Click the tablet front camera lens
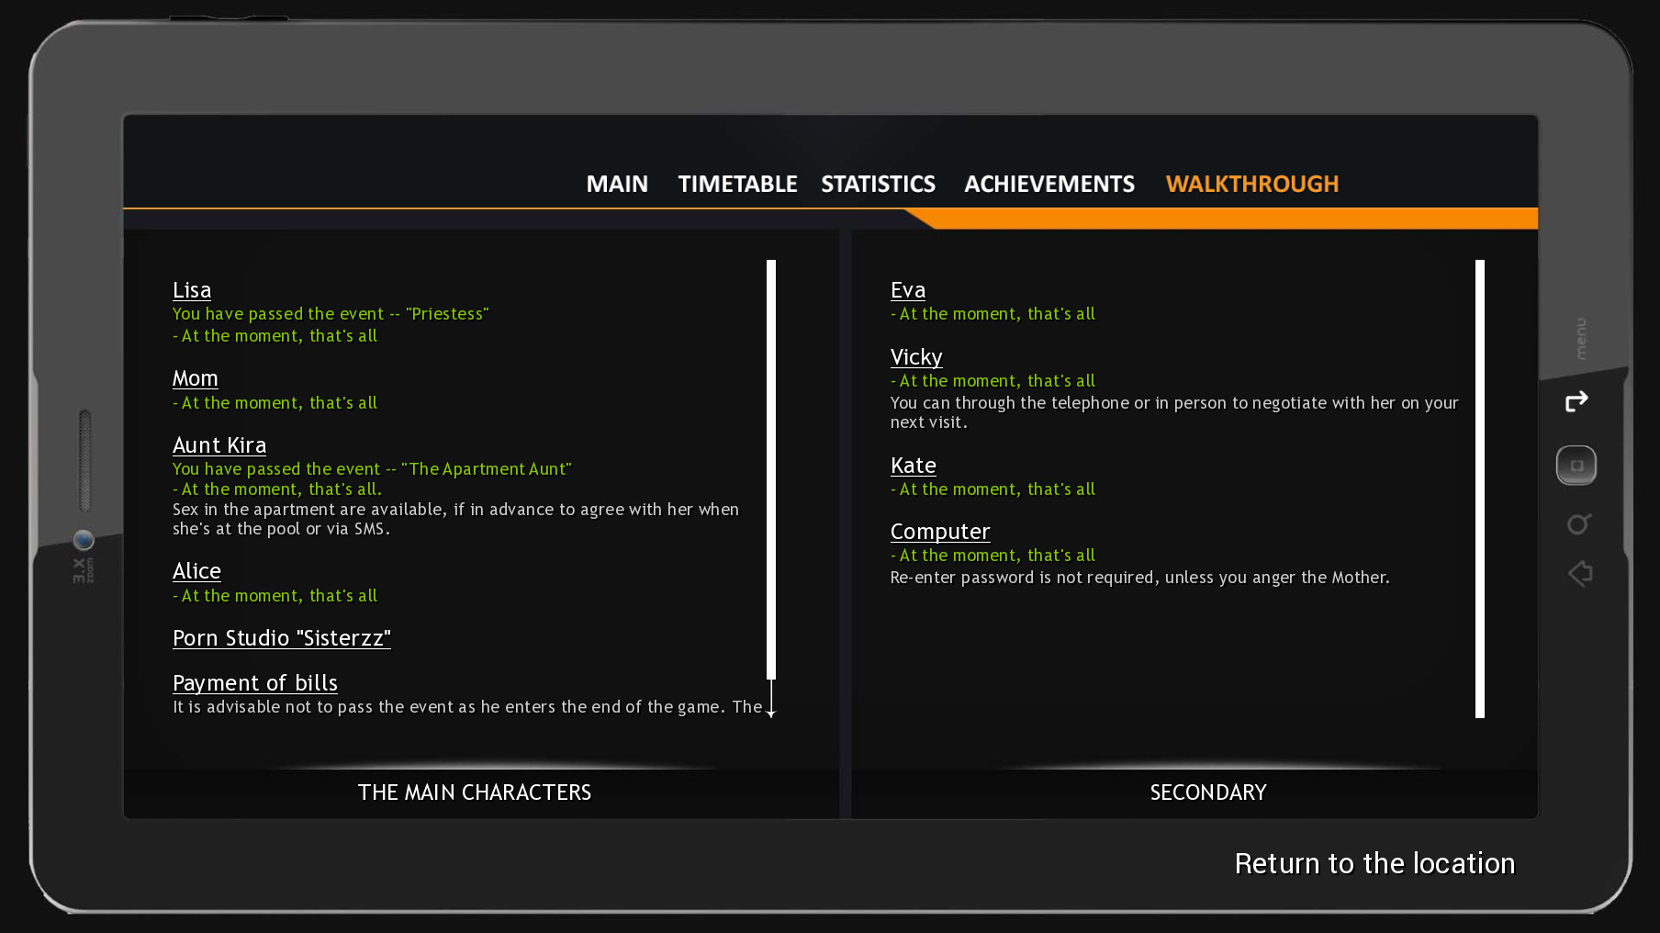 pyautogui.click(x=84, y=539)
